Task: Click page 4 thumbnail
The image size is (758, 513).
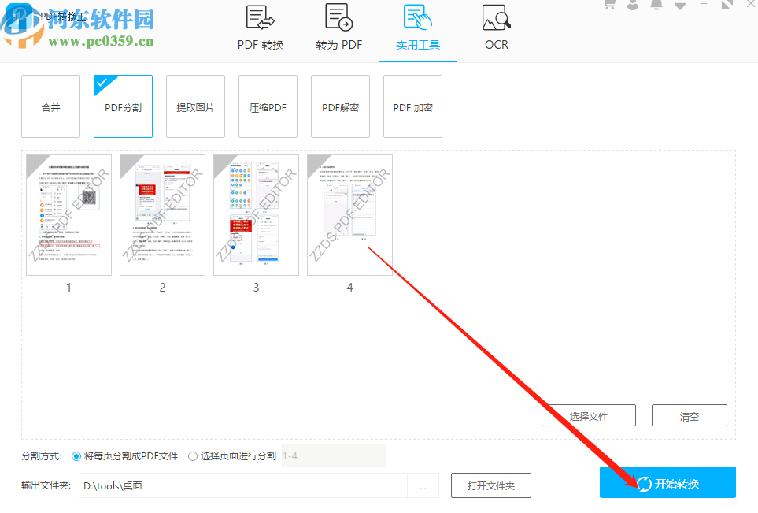Action: [350, 215]
